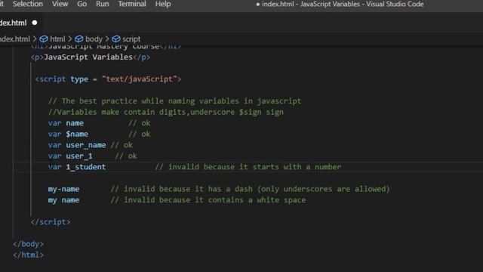Open the Selection menu
Screen dimensions: 483x272
click(x=28, y=4)
